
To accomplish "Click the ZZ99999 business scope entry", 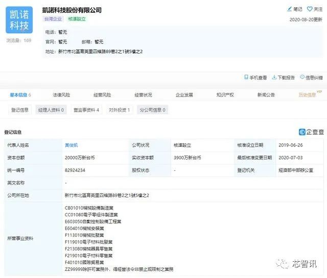I will (119, 269).
